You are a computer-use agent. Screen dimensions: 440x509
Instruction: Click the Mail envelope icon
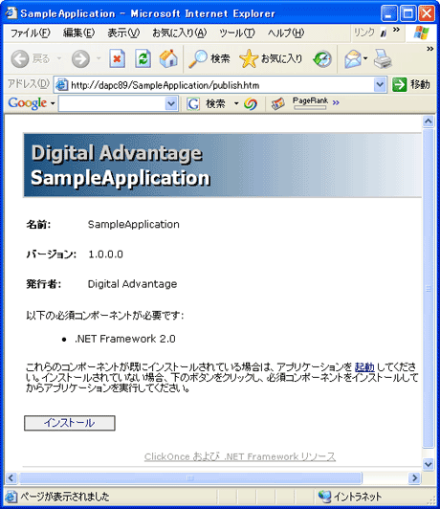[x=352, y=59]
